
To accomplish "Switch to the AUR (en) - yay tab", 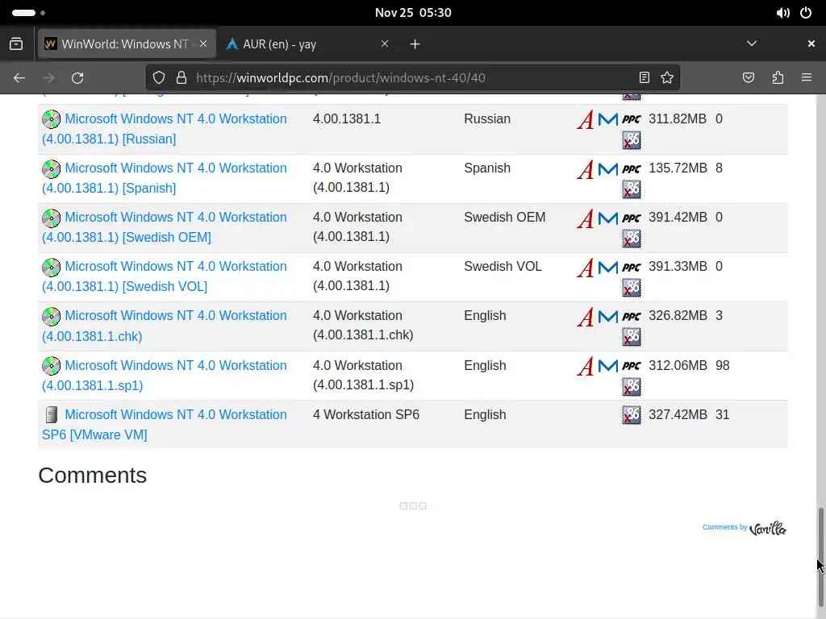I will (x=309, y=44).
